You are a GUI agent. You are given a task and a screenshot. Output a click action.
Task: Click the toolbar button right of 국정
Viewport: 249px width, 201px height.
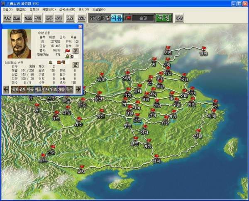click(179, 18)
